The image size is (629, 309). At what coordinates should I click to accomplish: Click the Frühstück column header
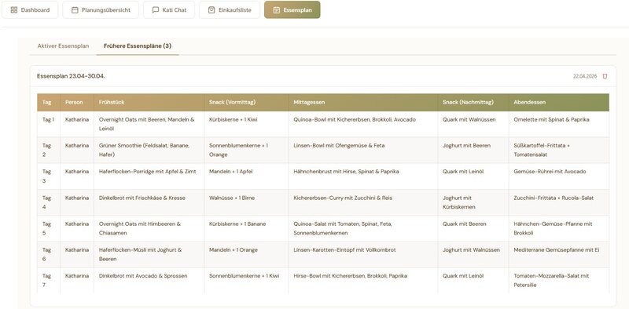click(x=149, y=103)
